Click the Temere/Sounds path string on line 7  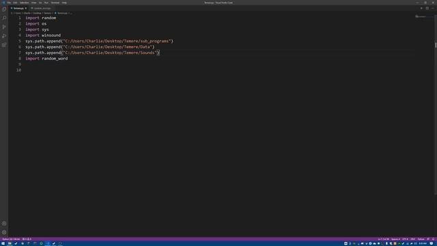pos(110,53)
